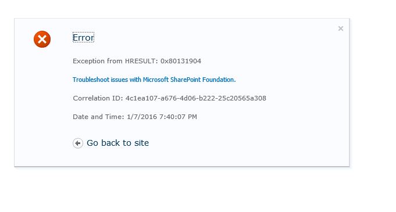Image resolution: width=396 pixels, height=212 pixels.
Task: Focus the Error heading text
Action: [x=83, y=38]
